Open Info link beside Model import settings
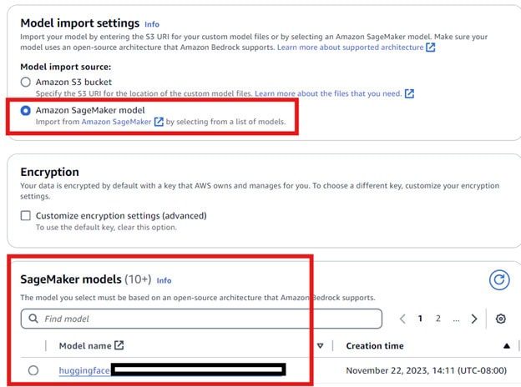Screen dimensions: 521x387 pyautogui.click(x=152, y=24)
